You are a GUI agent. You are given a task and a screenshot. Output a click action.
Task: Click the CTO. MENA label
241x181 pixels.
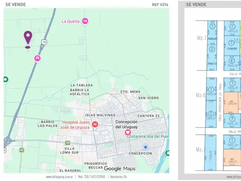131,92
